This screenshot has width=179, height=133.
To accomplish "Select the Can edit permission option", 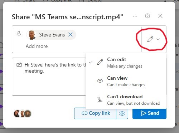I will tap(126, 63).
